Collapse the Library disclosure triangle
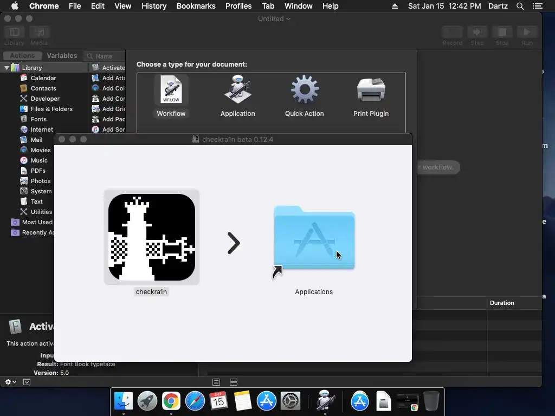The height and width of the screenshot is (416, 555). [7, 68]
